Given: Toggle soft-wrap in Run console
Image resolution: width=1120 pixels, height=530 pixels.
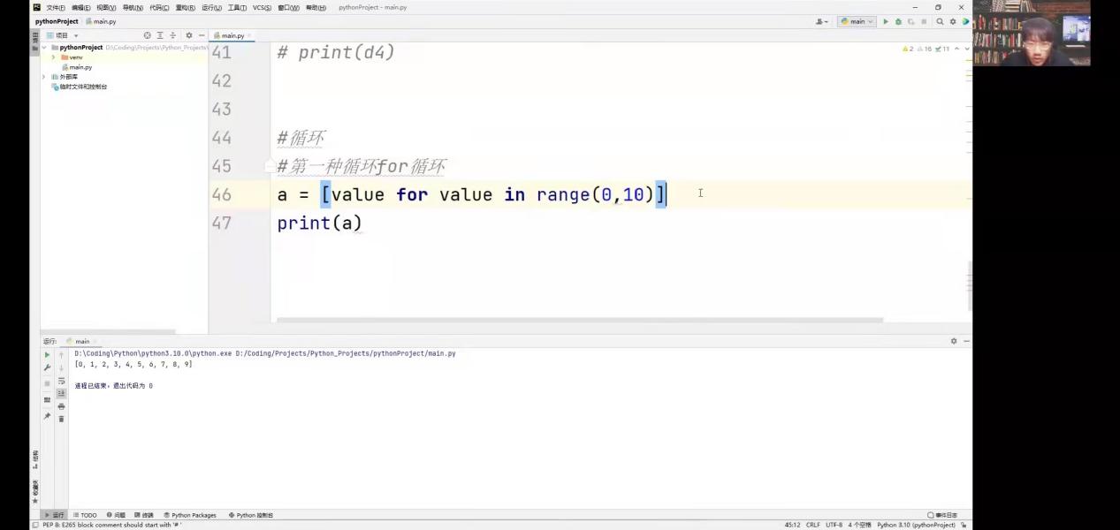Looking at the screenshot, I should (x=61, y=381).
